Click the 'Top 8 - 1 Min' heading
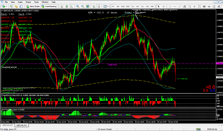 coord(7,14)
